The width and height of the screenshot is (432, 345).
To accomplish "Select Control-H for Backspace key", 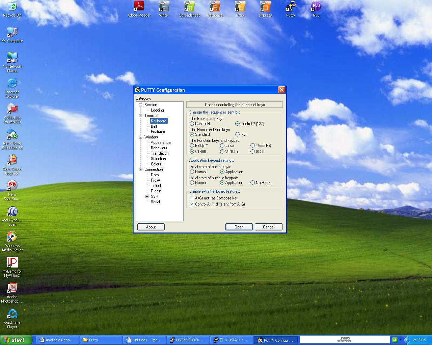I will coord(200,124).
